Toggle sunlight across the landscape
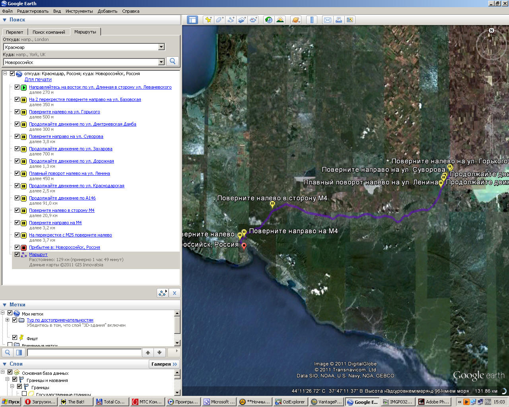 280,20
